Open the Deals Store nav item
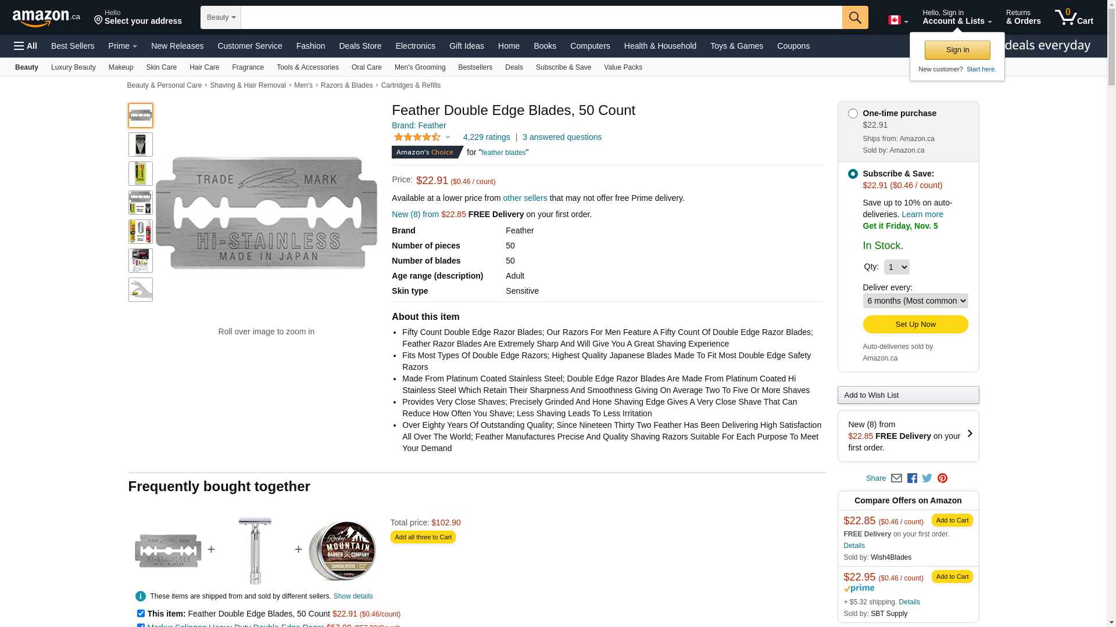Viewport: 1116px width, 627px height. (360, 46)
